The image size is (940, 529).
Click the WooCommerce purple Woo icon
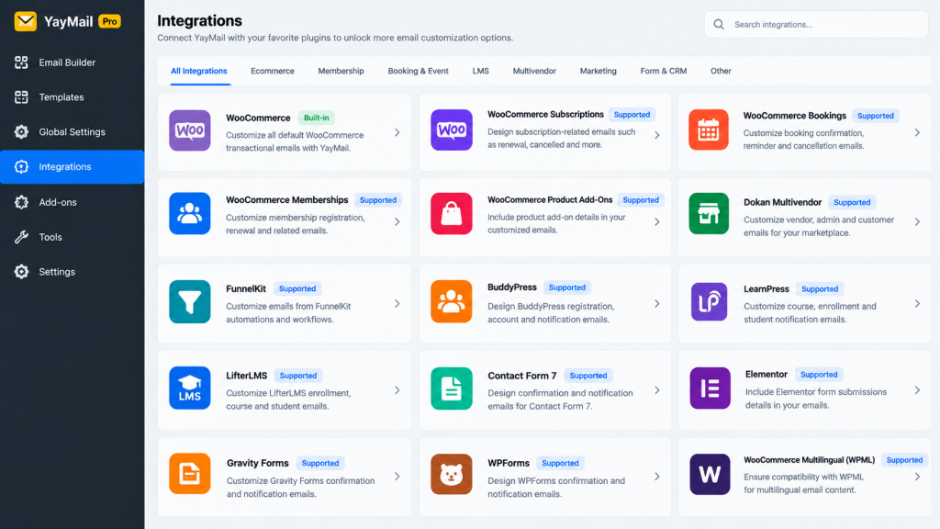click(189, 130)
